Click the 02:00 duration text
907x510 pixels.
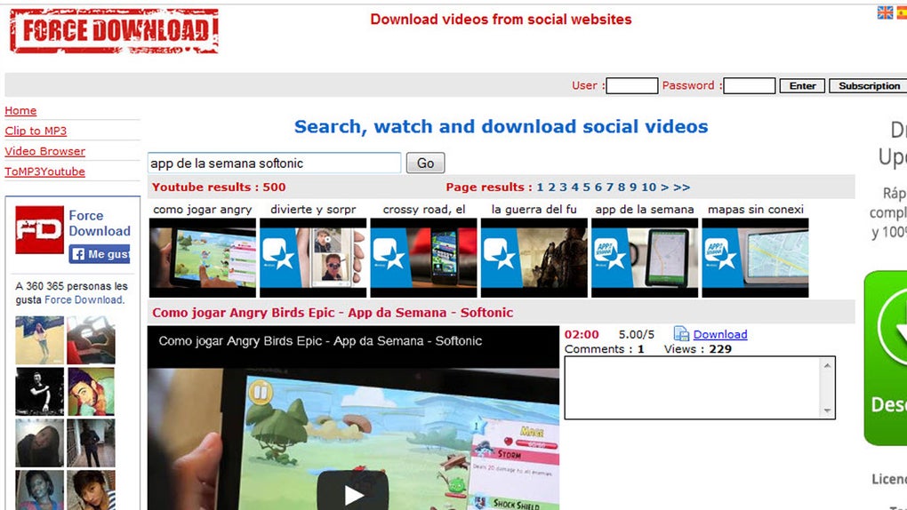582,334
